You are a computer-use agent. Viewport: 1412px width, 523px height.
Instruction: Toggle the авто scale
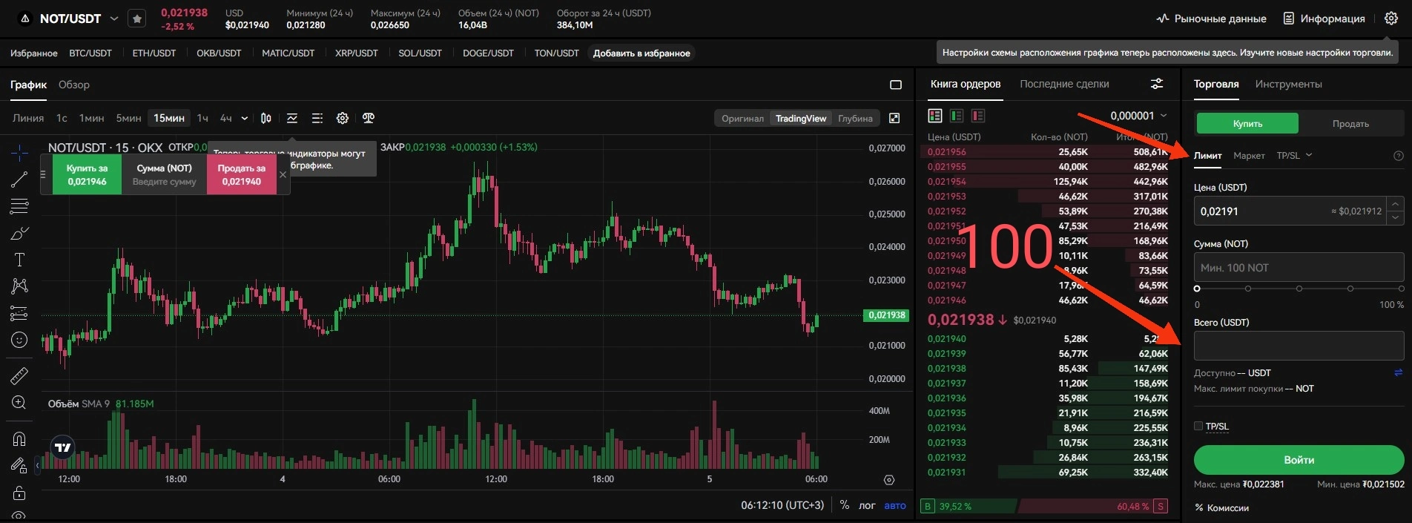(x=895, y=505)
